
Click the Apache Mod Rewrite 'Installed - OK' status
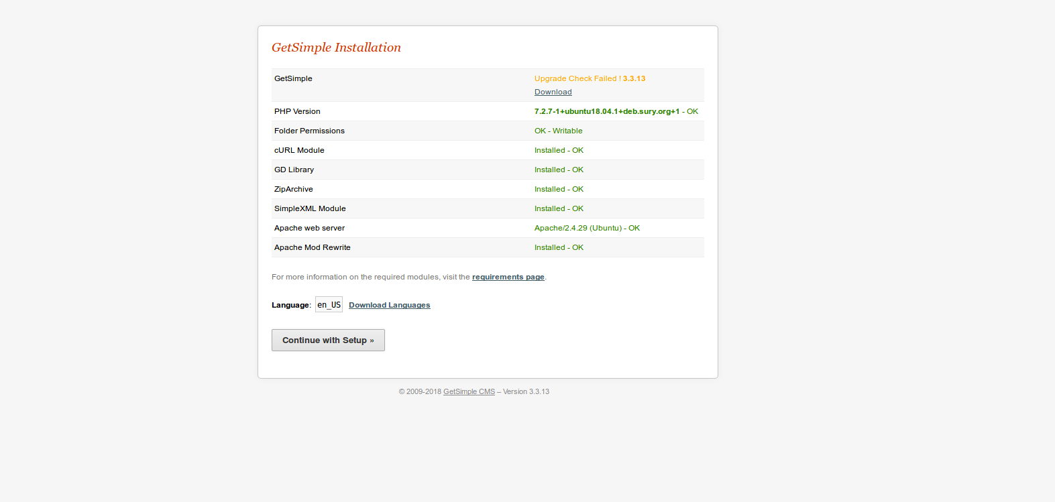tap(559, 247)
